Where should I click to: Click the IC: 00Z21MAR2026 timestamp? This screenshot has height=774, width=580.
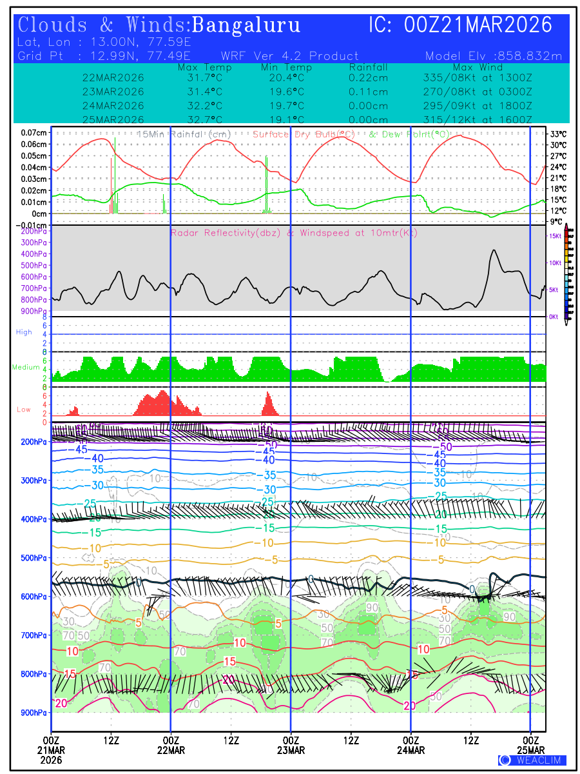(x=460, y=25)
